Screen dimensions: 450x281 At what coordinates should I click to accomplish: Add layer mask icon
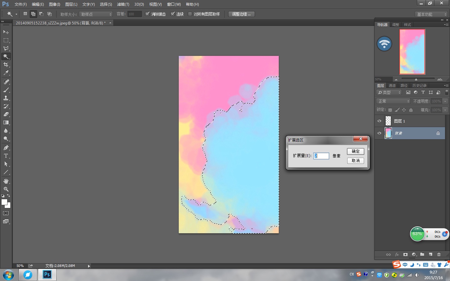(x=405, y=254)
